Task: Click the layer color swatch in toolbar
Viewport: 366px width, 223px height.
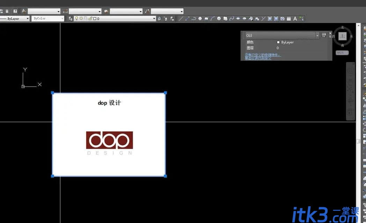Action: coord(95,18)
